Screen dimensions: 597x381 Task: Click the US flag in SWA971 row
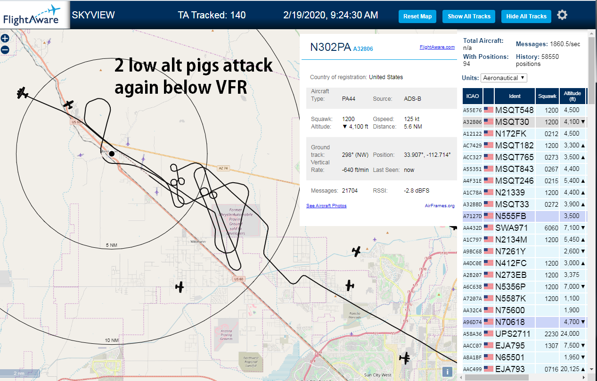click(x=489, y=228)
